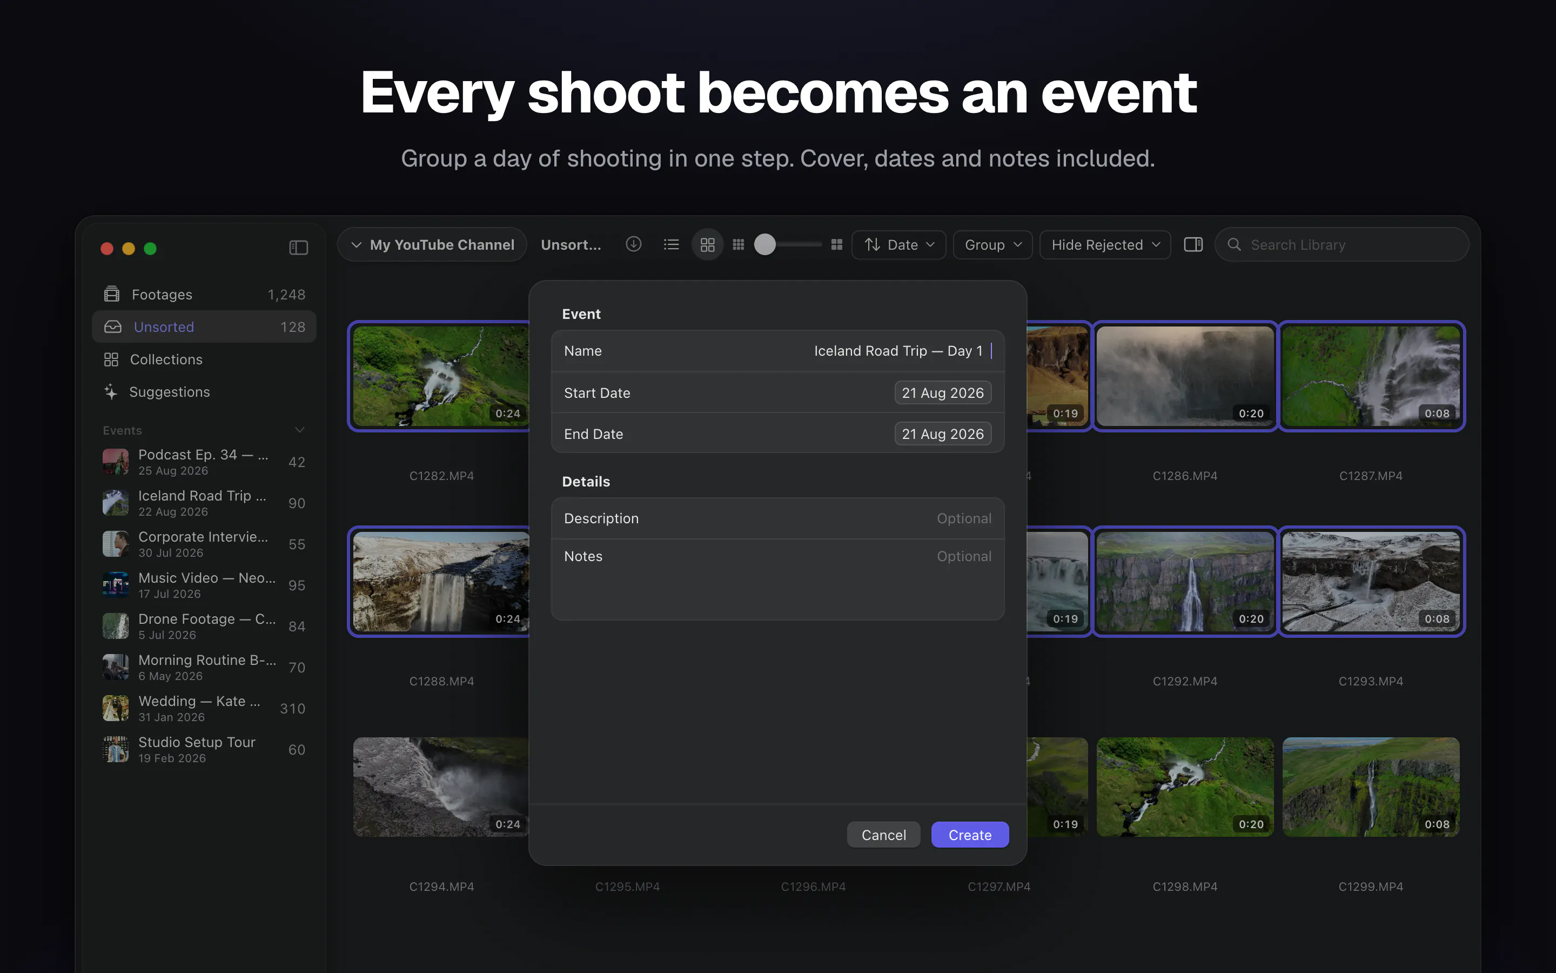Click the Search Library field
1556x973 pixels.
[x=1342, y=244]
